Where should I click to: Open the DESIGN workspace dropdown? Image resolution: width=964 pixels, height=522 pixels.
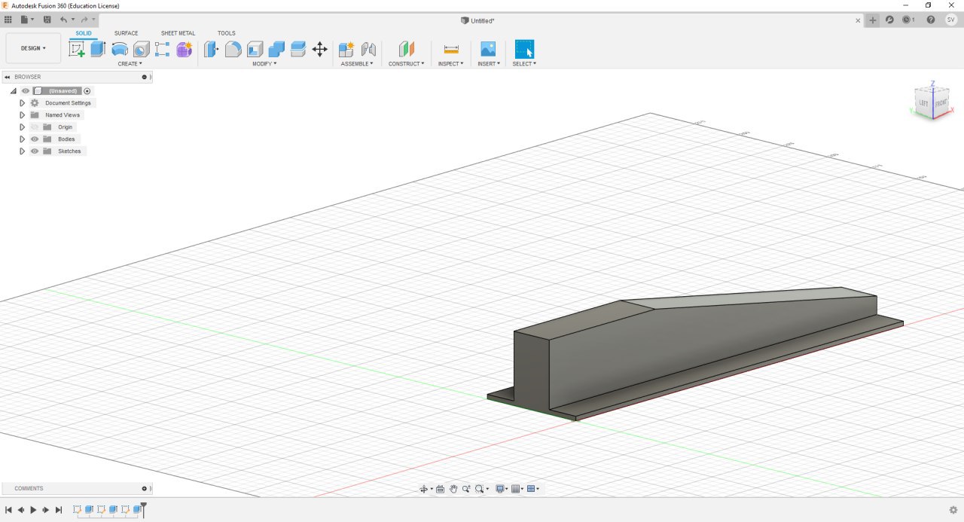tap(33, 48)
